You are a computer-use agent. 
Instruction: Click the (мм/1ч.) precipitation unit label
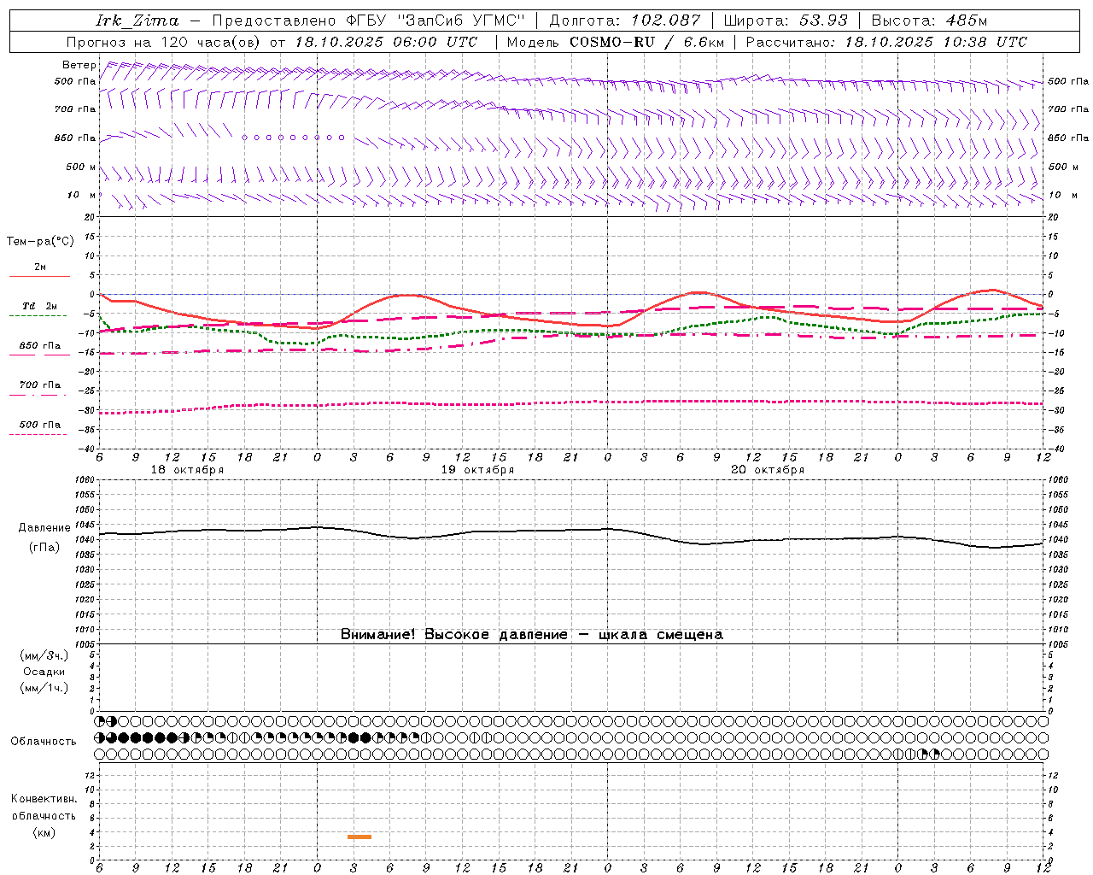44,688
